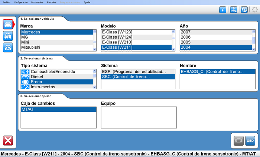
Task: Click the Instrumentos system icon
Action: coord(25,86)
